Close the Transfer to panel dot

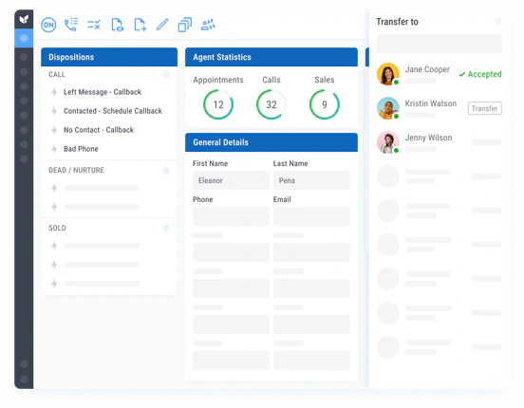pos(498,22)
